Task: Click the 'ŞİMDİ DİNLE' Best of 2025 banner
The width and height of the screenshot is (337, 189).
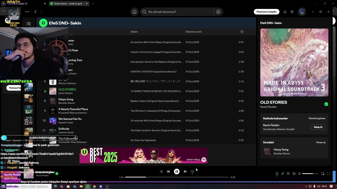Action: tap(143, 155)
